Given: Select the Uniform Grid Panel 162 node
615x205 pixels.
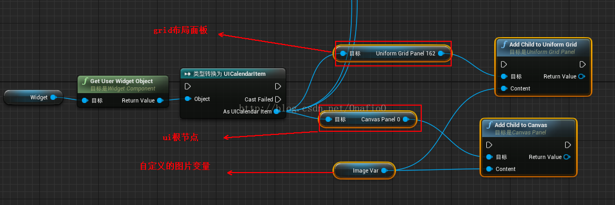Looking at the screenshot, I should pyautogui.click(x=392, y=53).
